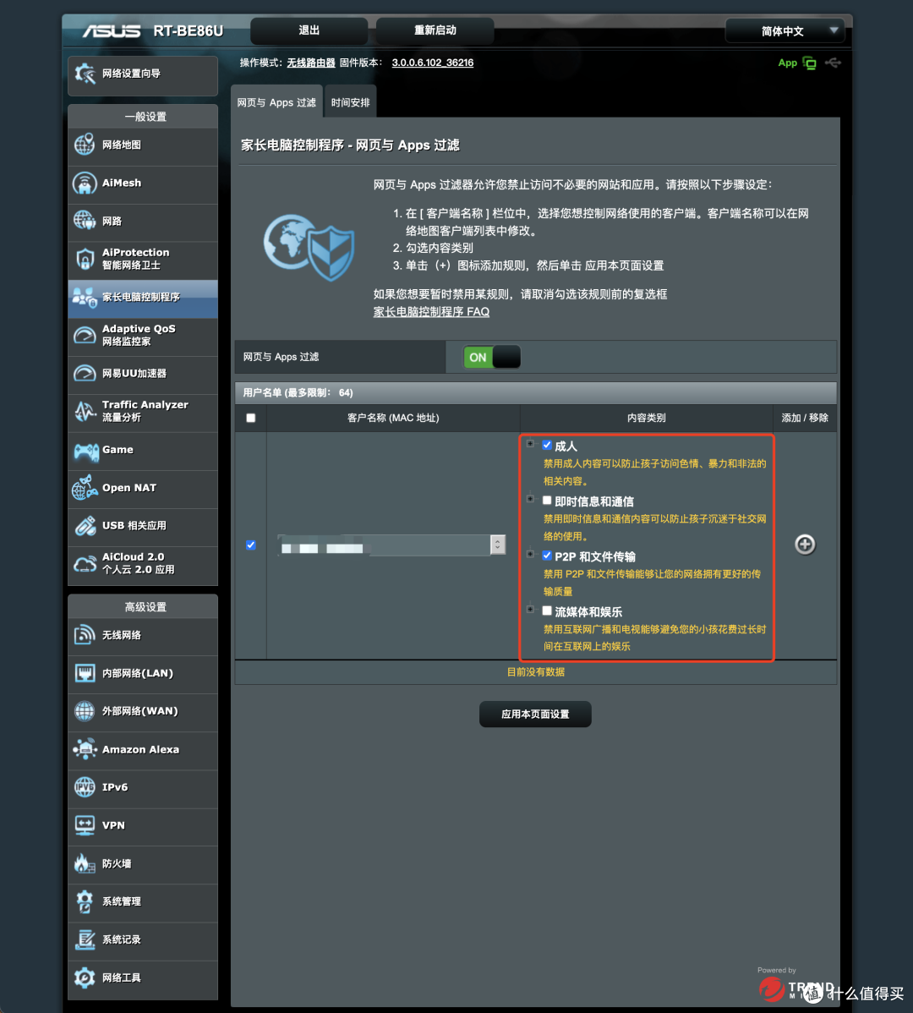Screen dimensions: 913x1013
Task: Select the 高级设置 sidebar header
Action: (x=143, y=606)
